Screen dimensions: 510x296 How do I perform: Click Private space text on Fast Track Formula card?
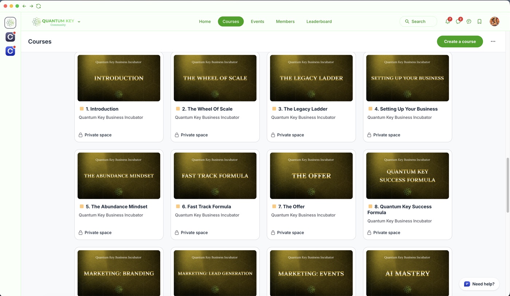tap(194, 233)
